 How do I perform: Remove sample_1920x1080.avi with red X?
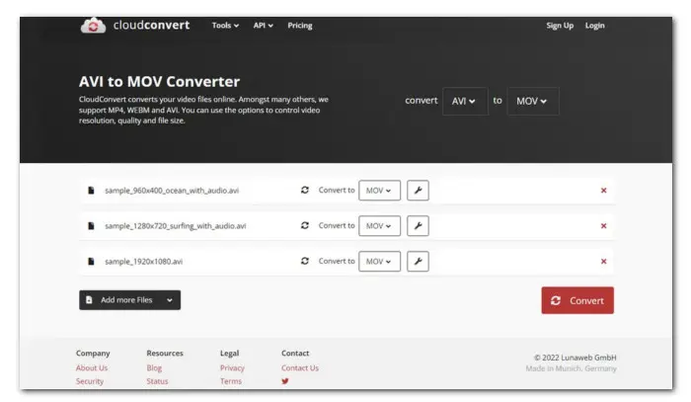(x=604, y=262)
